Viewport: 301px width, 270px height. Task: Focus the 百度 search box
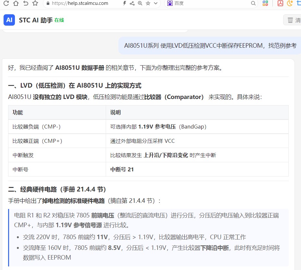click(211, 3)
